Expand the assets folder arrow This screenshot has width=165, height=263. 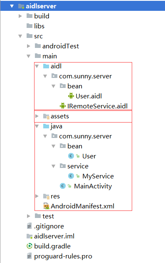[37, 116]
